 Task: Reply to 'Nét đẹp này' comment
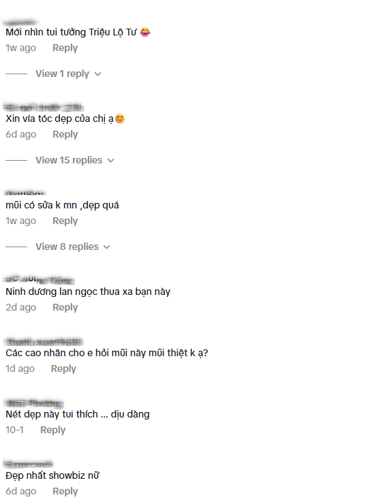(52, 430)
